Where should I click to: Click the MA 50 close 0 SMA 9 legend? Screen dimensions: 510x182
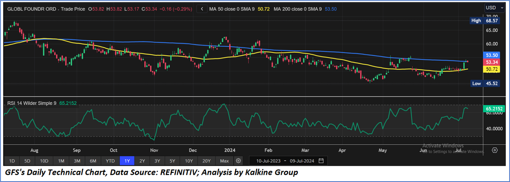coord(232,8)
